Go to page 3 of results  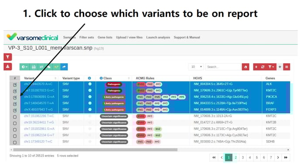pos(242,157)
